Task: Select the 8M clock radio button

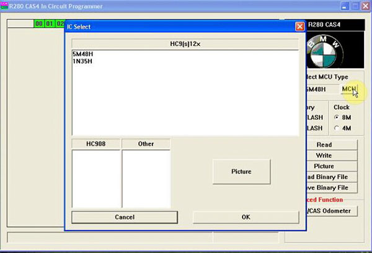Action: pos(337,117)
